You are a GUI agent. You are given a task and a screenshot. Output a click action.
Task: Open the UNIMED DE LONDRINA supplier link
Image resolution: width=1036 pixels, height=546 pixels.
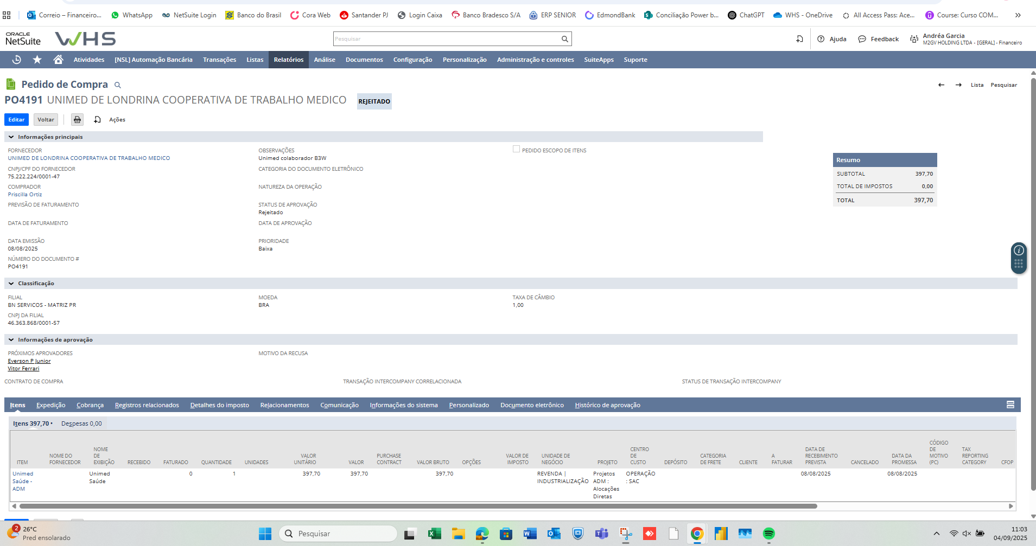pyautogui.click(x=89, y=158)
